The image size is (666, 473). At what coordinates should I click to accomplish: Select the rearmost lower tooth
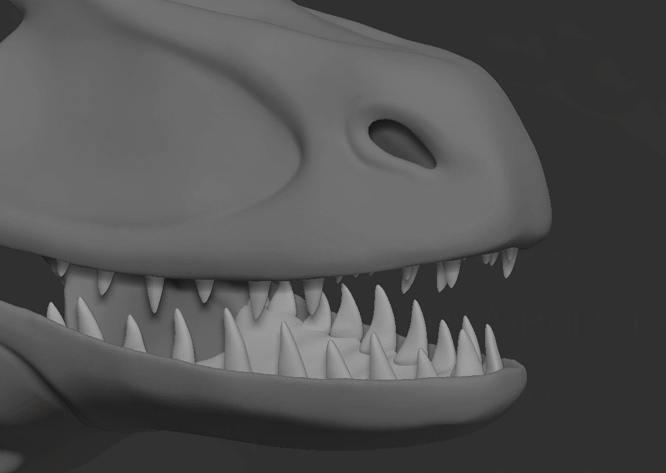pyautogui.click(x=55, y=314)
